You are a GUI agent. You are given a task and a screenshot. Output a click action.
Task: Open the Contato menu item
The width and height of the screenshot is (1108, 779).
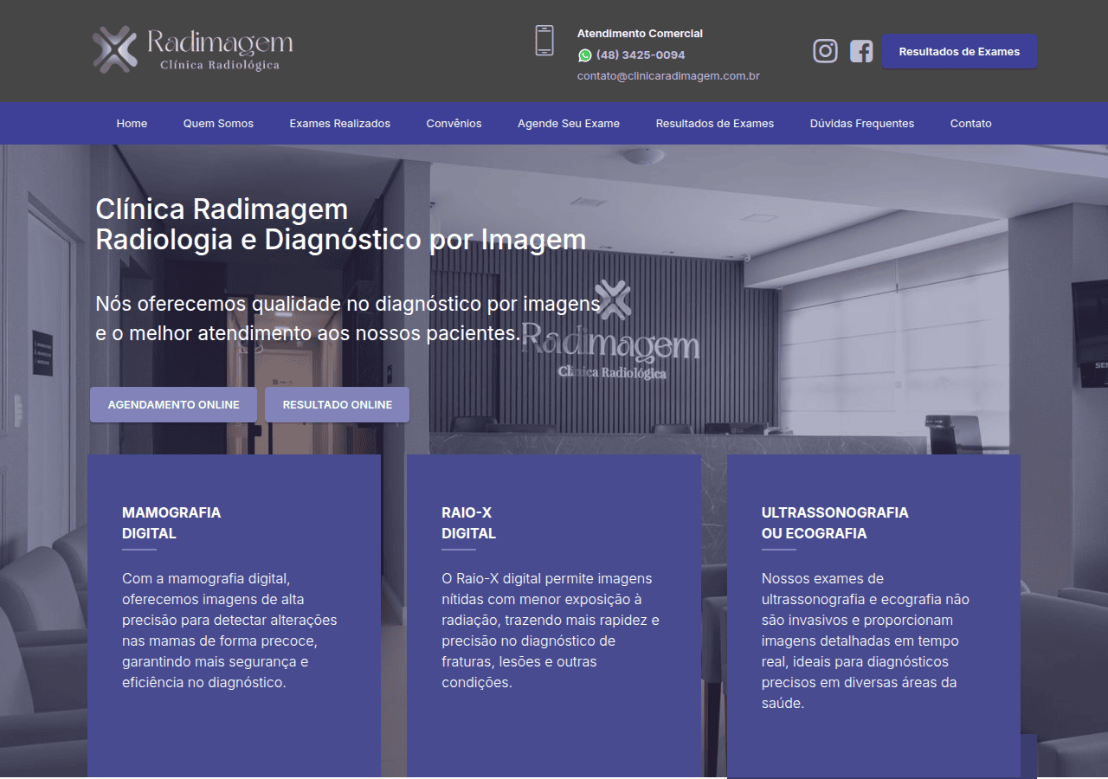[x=971, y=124]
